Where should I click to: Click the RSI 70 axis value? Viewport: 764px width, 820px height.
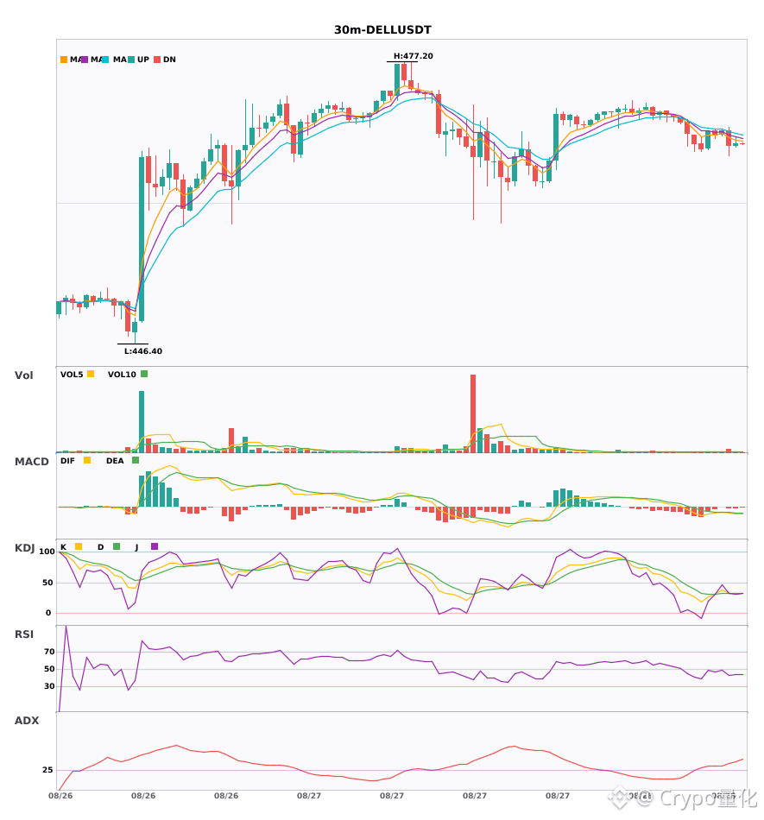tap(49, 652)
